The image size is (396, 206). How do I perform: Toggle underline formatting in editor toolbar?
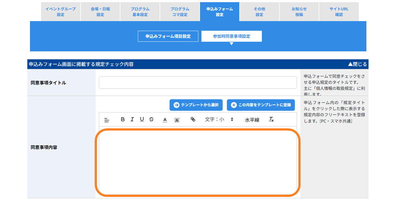click(142, 119)
